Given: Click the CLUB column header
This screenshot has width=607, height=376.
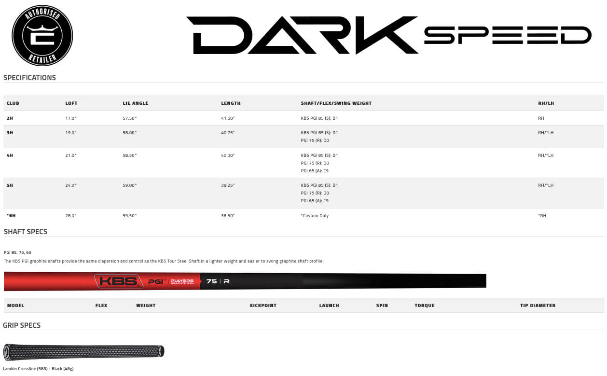Looking at the screenshot, I should coord(13,103).
